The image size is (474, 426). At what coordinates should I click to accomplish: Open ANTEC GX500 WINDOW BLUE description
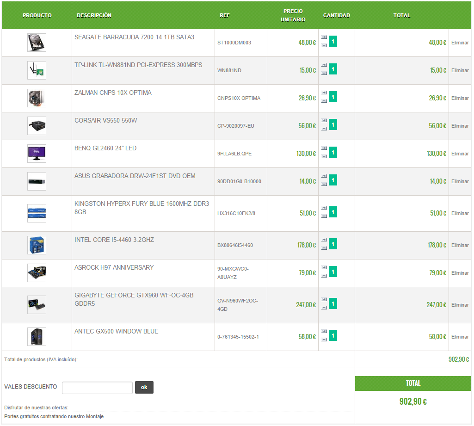tap(117, 332)
